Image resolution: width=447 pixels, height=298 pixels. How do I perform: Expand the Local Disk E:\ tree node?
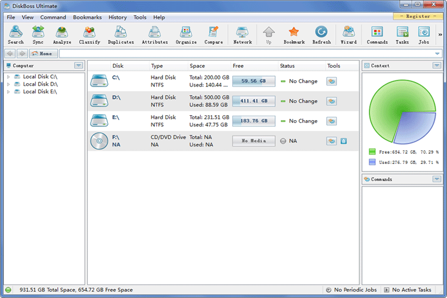coord(8,92)
